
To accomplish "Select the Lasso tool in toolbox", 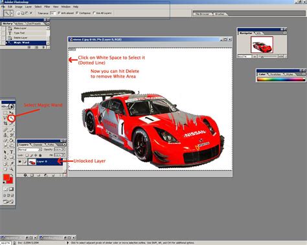I will pos(5,118).
